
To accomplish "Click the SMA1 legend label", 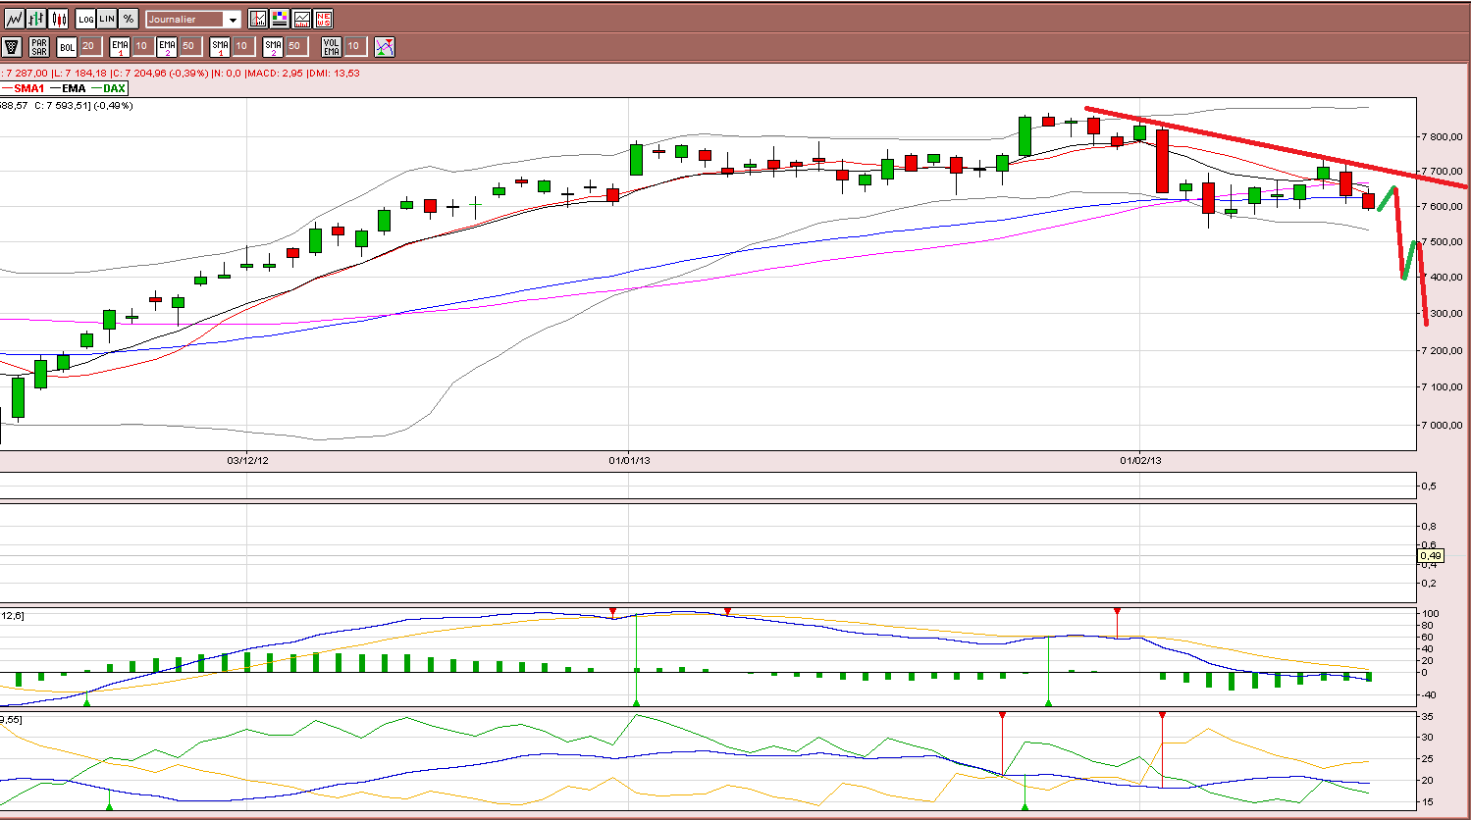I will tap(29, 88).
